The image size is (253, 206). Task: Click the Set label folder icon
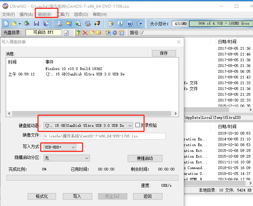click(x=122, y=33)
